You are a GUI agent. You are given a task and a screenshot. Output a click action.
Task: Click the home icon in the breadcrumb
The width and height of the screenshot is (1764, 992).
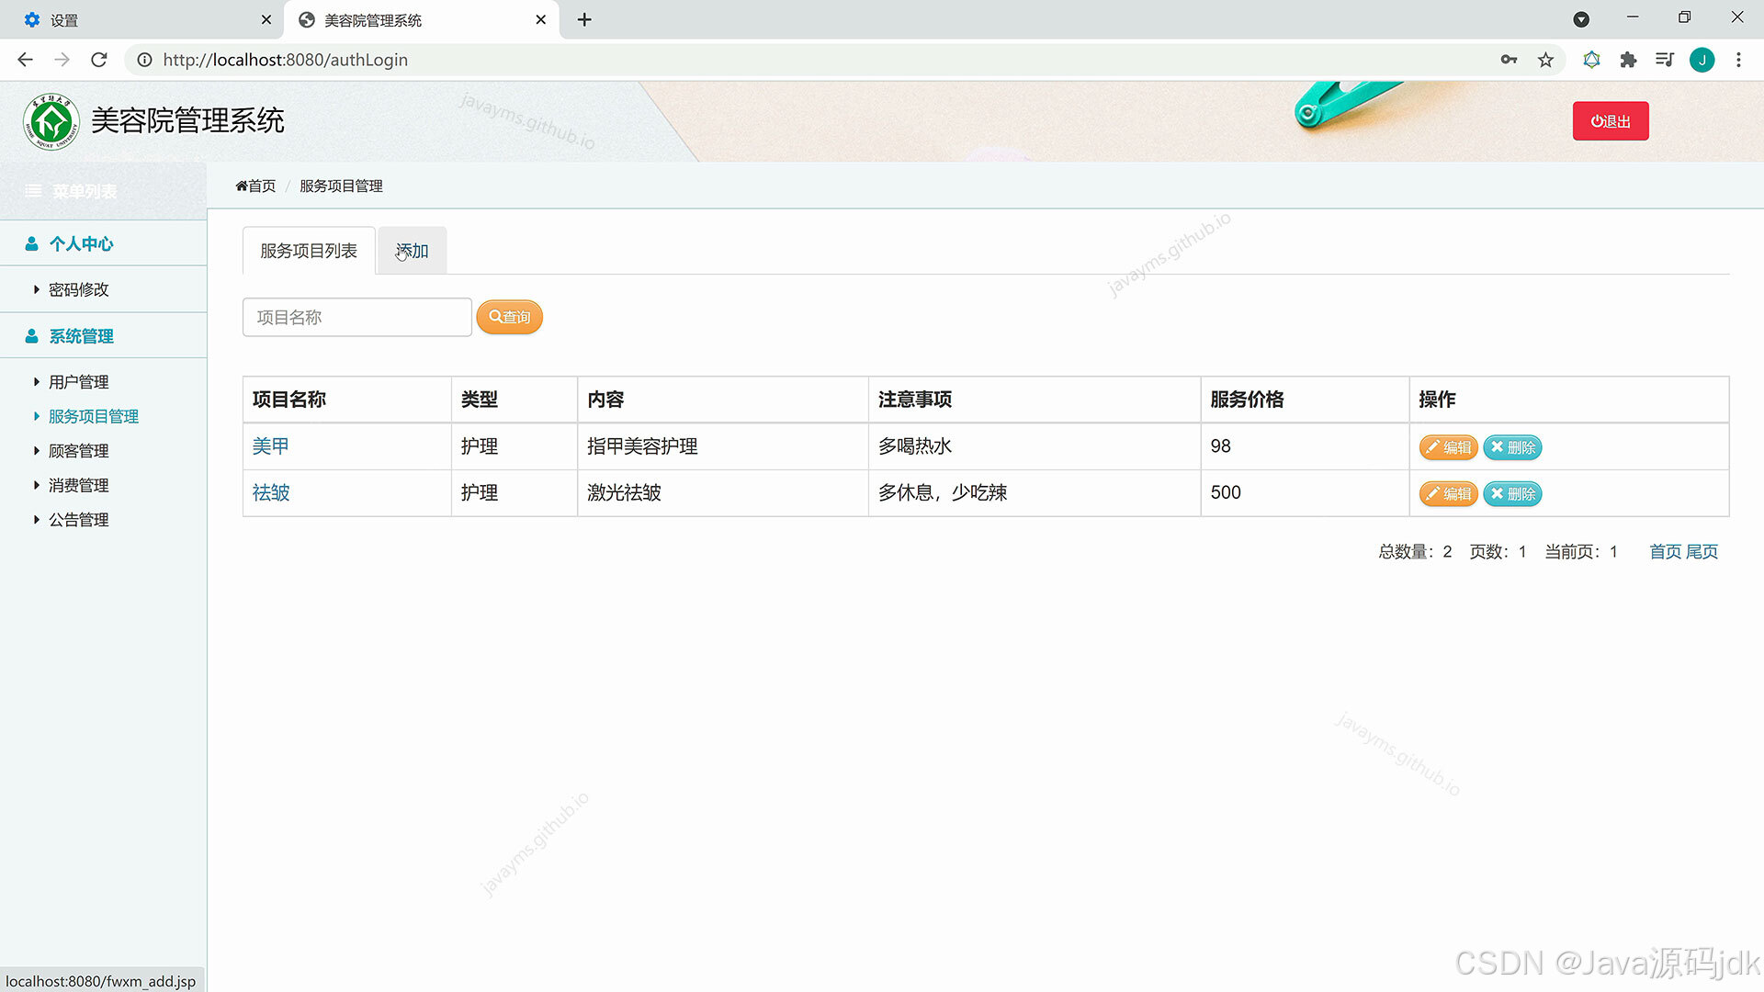coord(242,186)
